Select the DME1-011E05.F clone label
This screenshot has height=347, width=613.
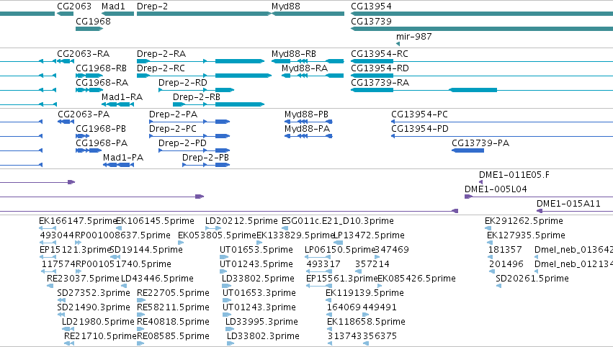tap(514, 175)
